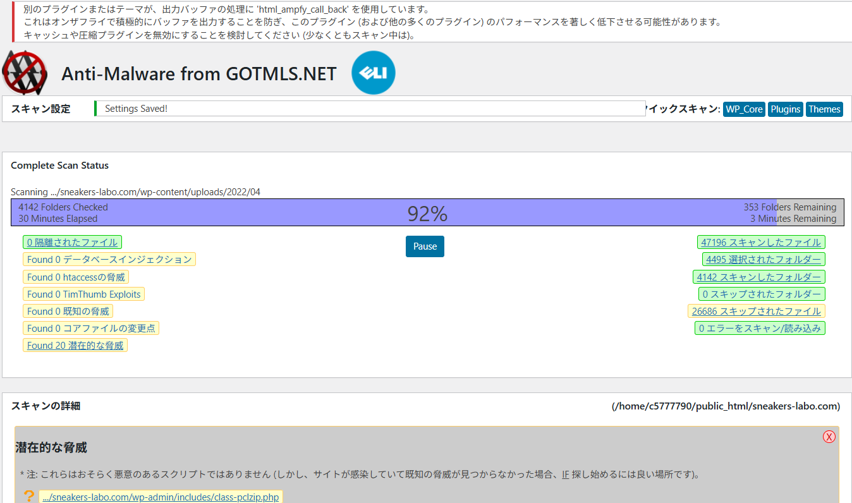
Task: Click Found 0 htaccess threats result
Action: point(76,277)
